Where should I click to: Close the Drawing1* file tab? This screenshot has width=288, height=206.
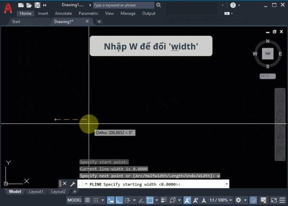click(x=87, y=21)
